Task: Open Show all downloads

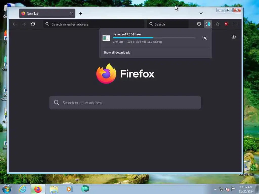Action: [117, 53]
